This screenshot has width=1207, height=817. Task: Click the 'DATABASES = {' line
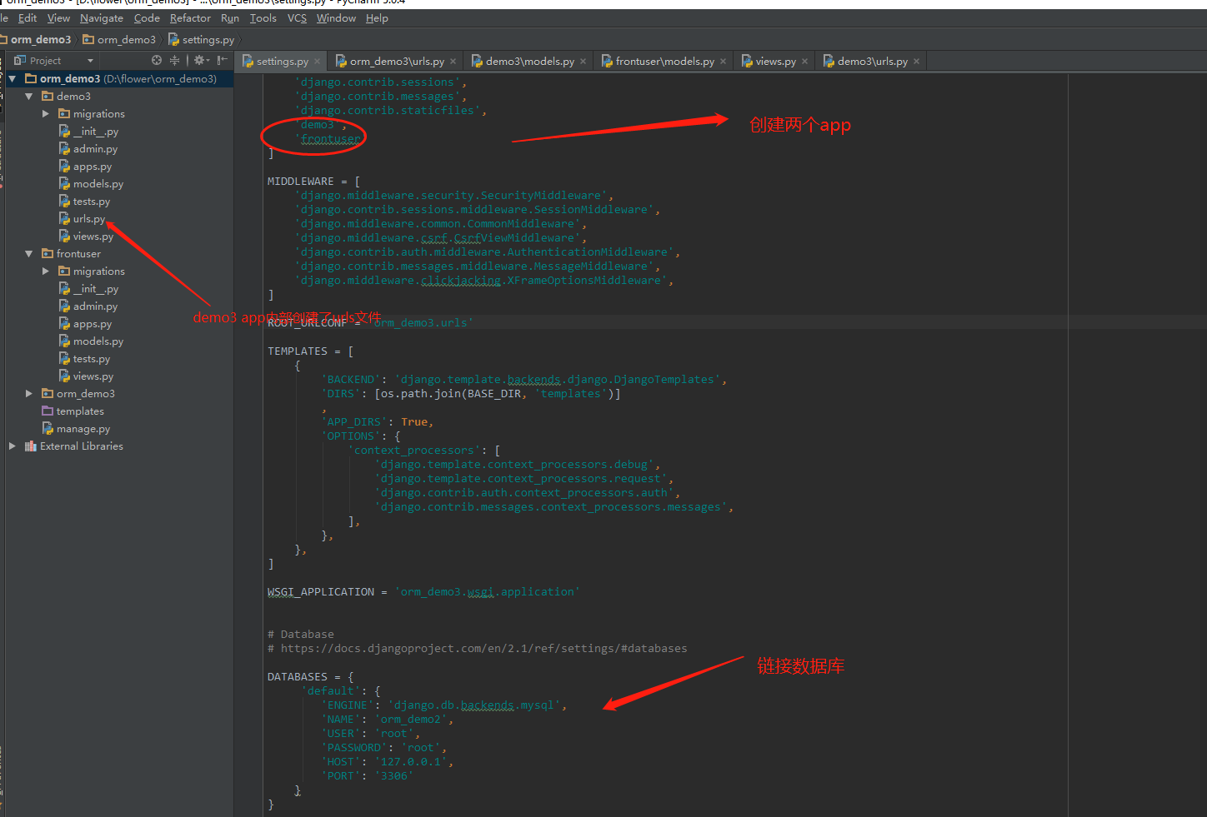[x=310, y=677]
